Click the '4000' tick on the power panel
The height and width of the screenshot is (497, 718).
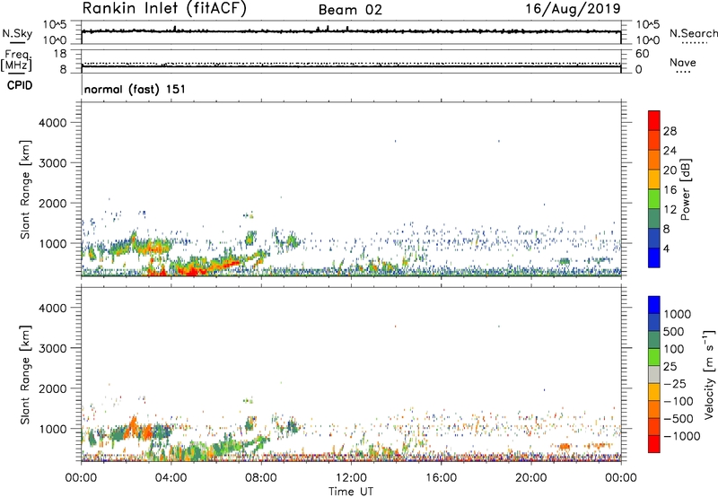coord(52,123)
